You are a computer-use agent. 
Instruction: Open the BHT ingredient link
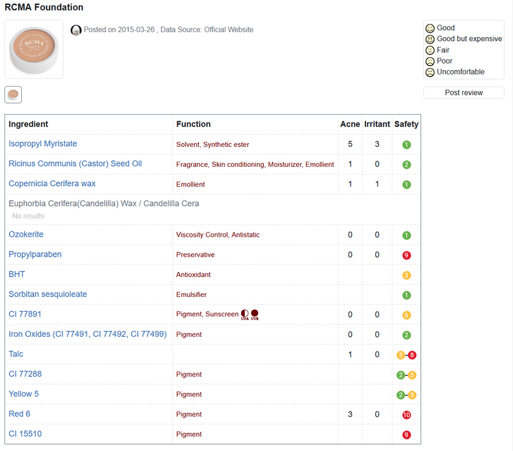[x=17, y=275]
